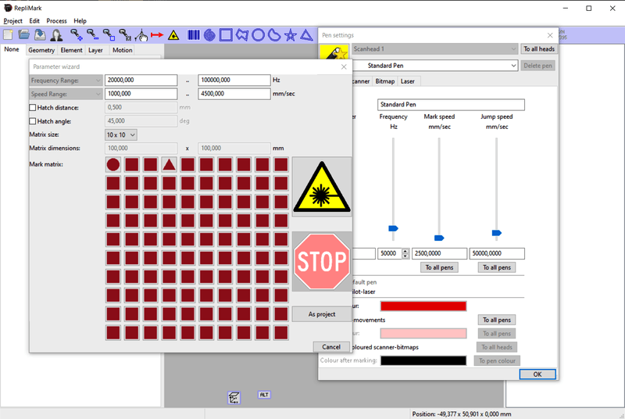Screen dimensions: 625x419
Task: Expand the Standard Pen dropdown
Action: pos(512,66)
